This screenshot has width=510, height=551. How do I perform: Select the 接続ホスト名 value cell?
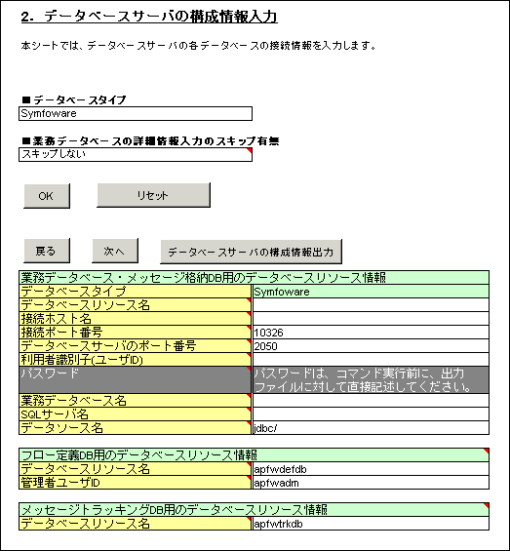pyautogui.click(x=371, y=319)
